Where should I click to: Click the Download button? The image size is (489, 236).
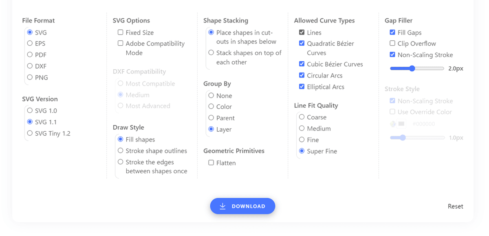(242, 206)
